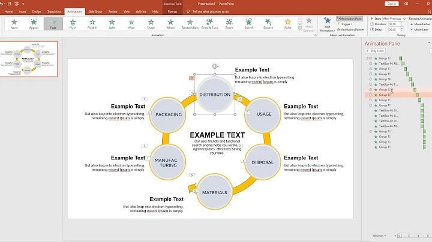The height and width of the screenshot is (242, 432).
Task: Open the Animation group dialog launcher
Action: pos(316,35)
